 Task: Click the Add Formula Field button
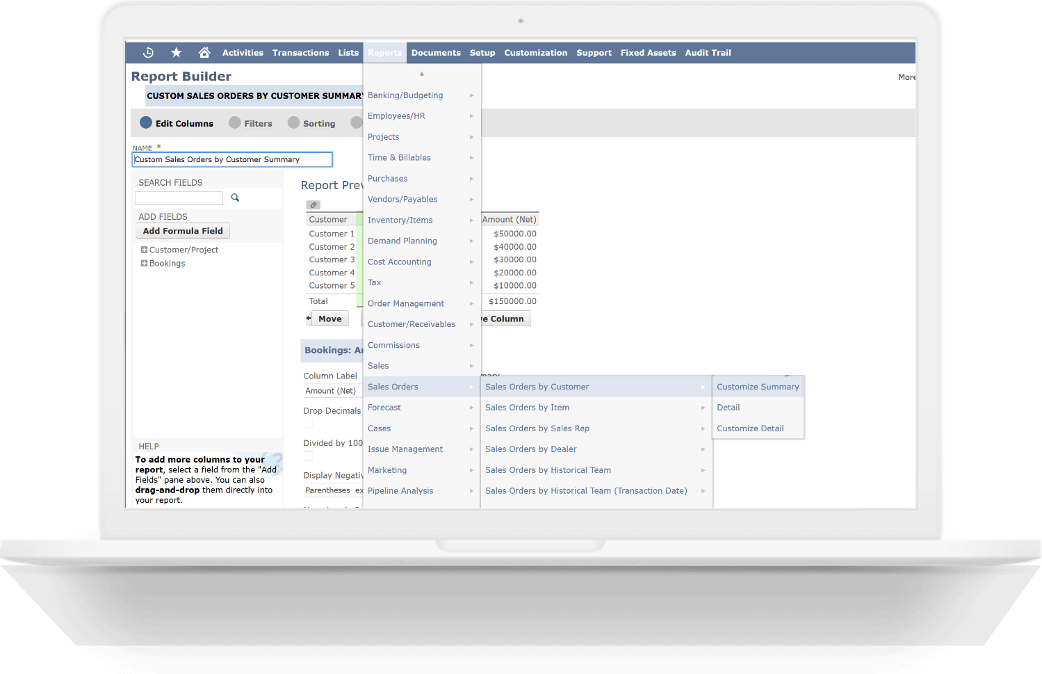tap(183, 231)
